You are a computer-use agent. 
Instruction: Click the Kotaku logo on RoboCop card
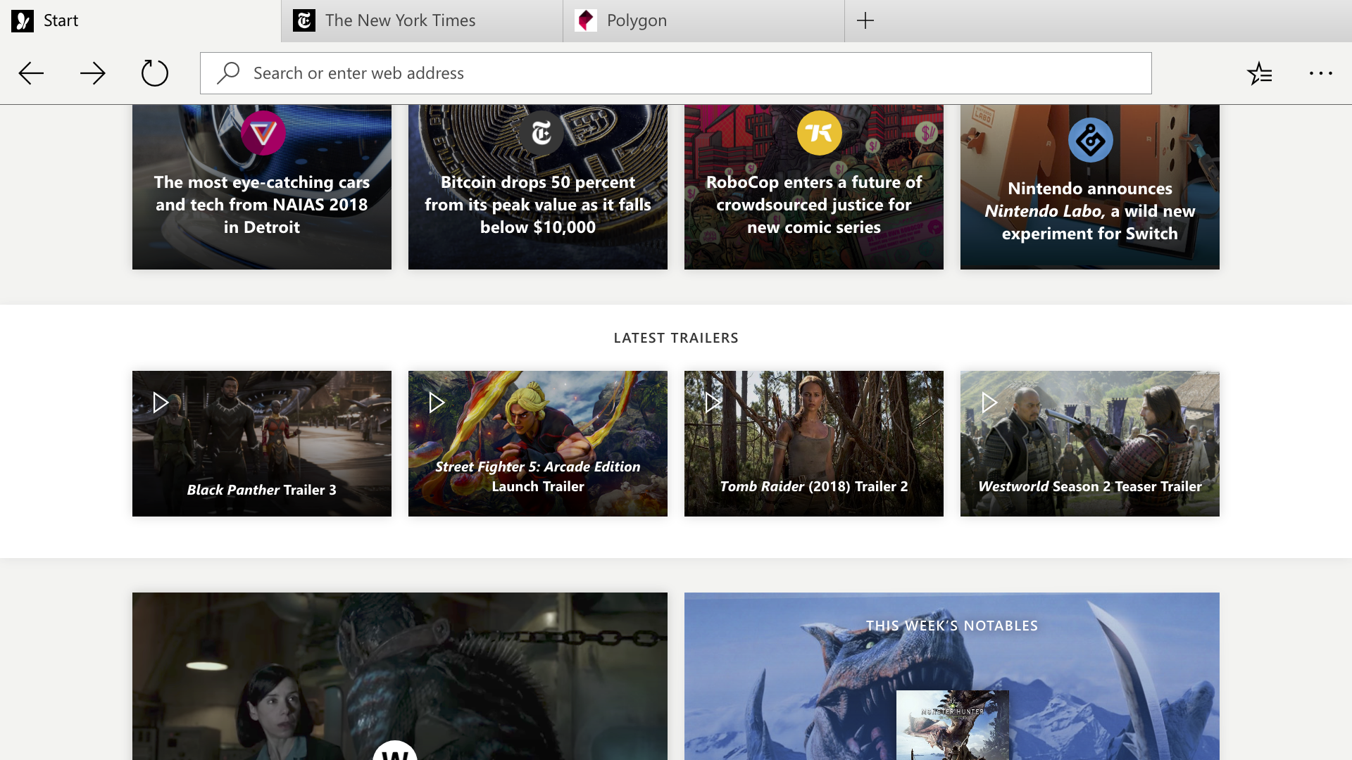click(x=820, y=133)
